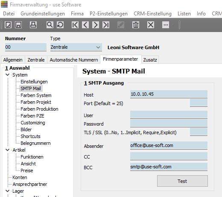Select Funktionen under Artikel

32,157
